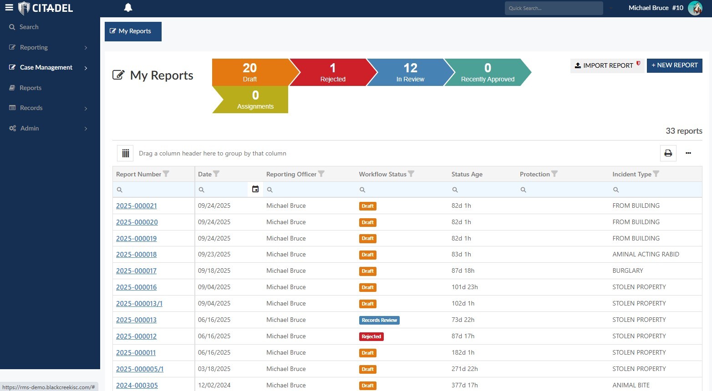Click the filter funnel on Incident Type column
Image resolution: width=712 pixels, height=391 pixels.
click(656, 174)
